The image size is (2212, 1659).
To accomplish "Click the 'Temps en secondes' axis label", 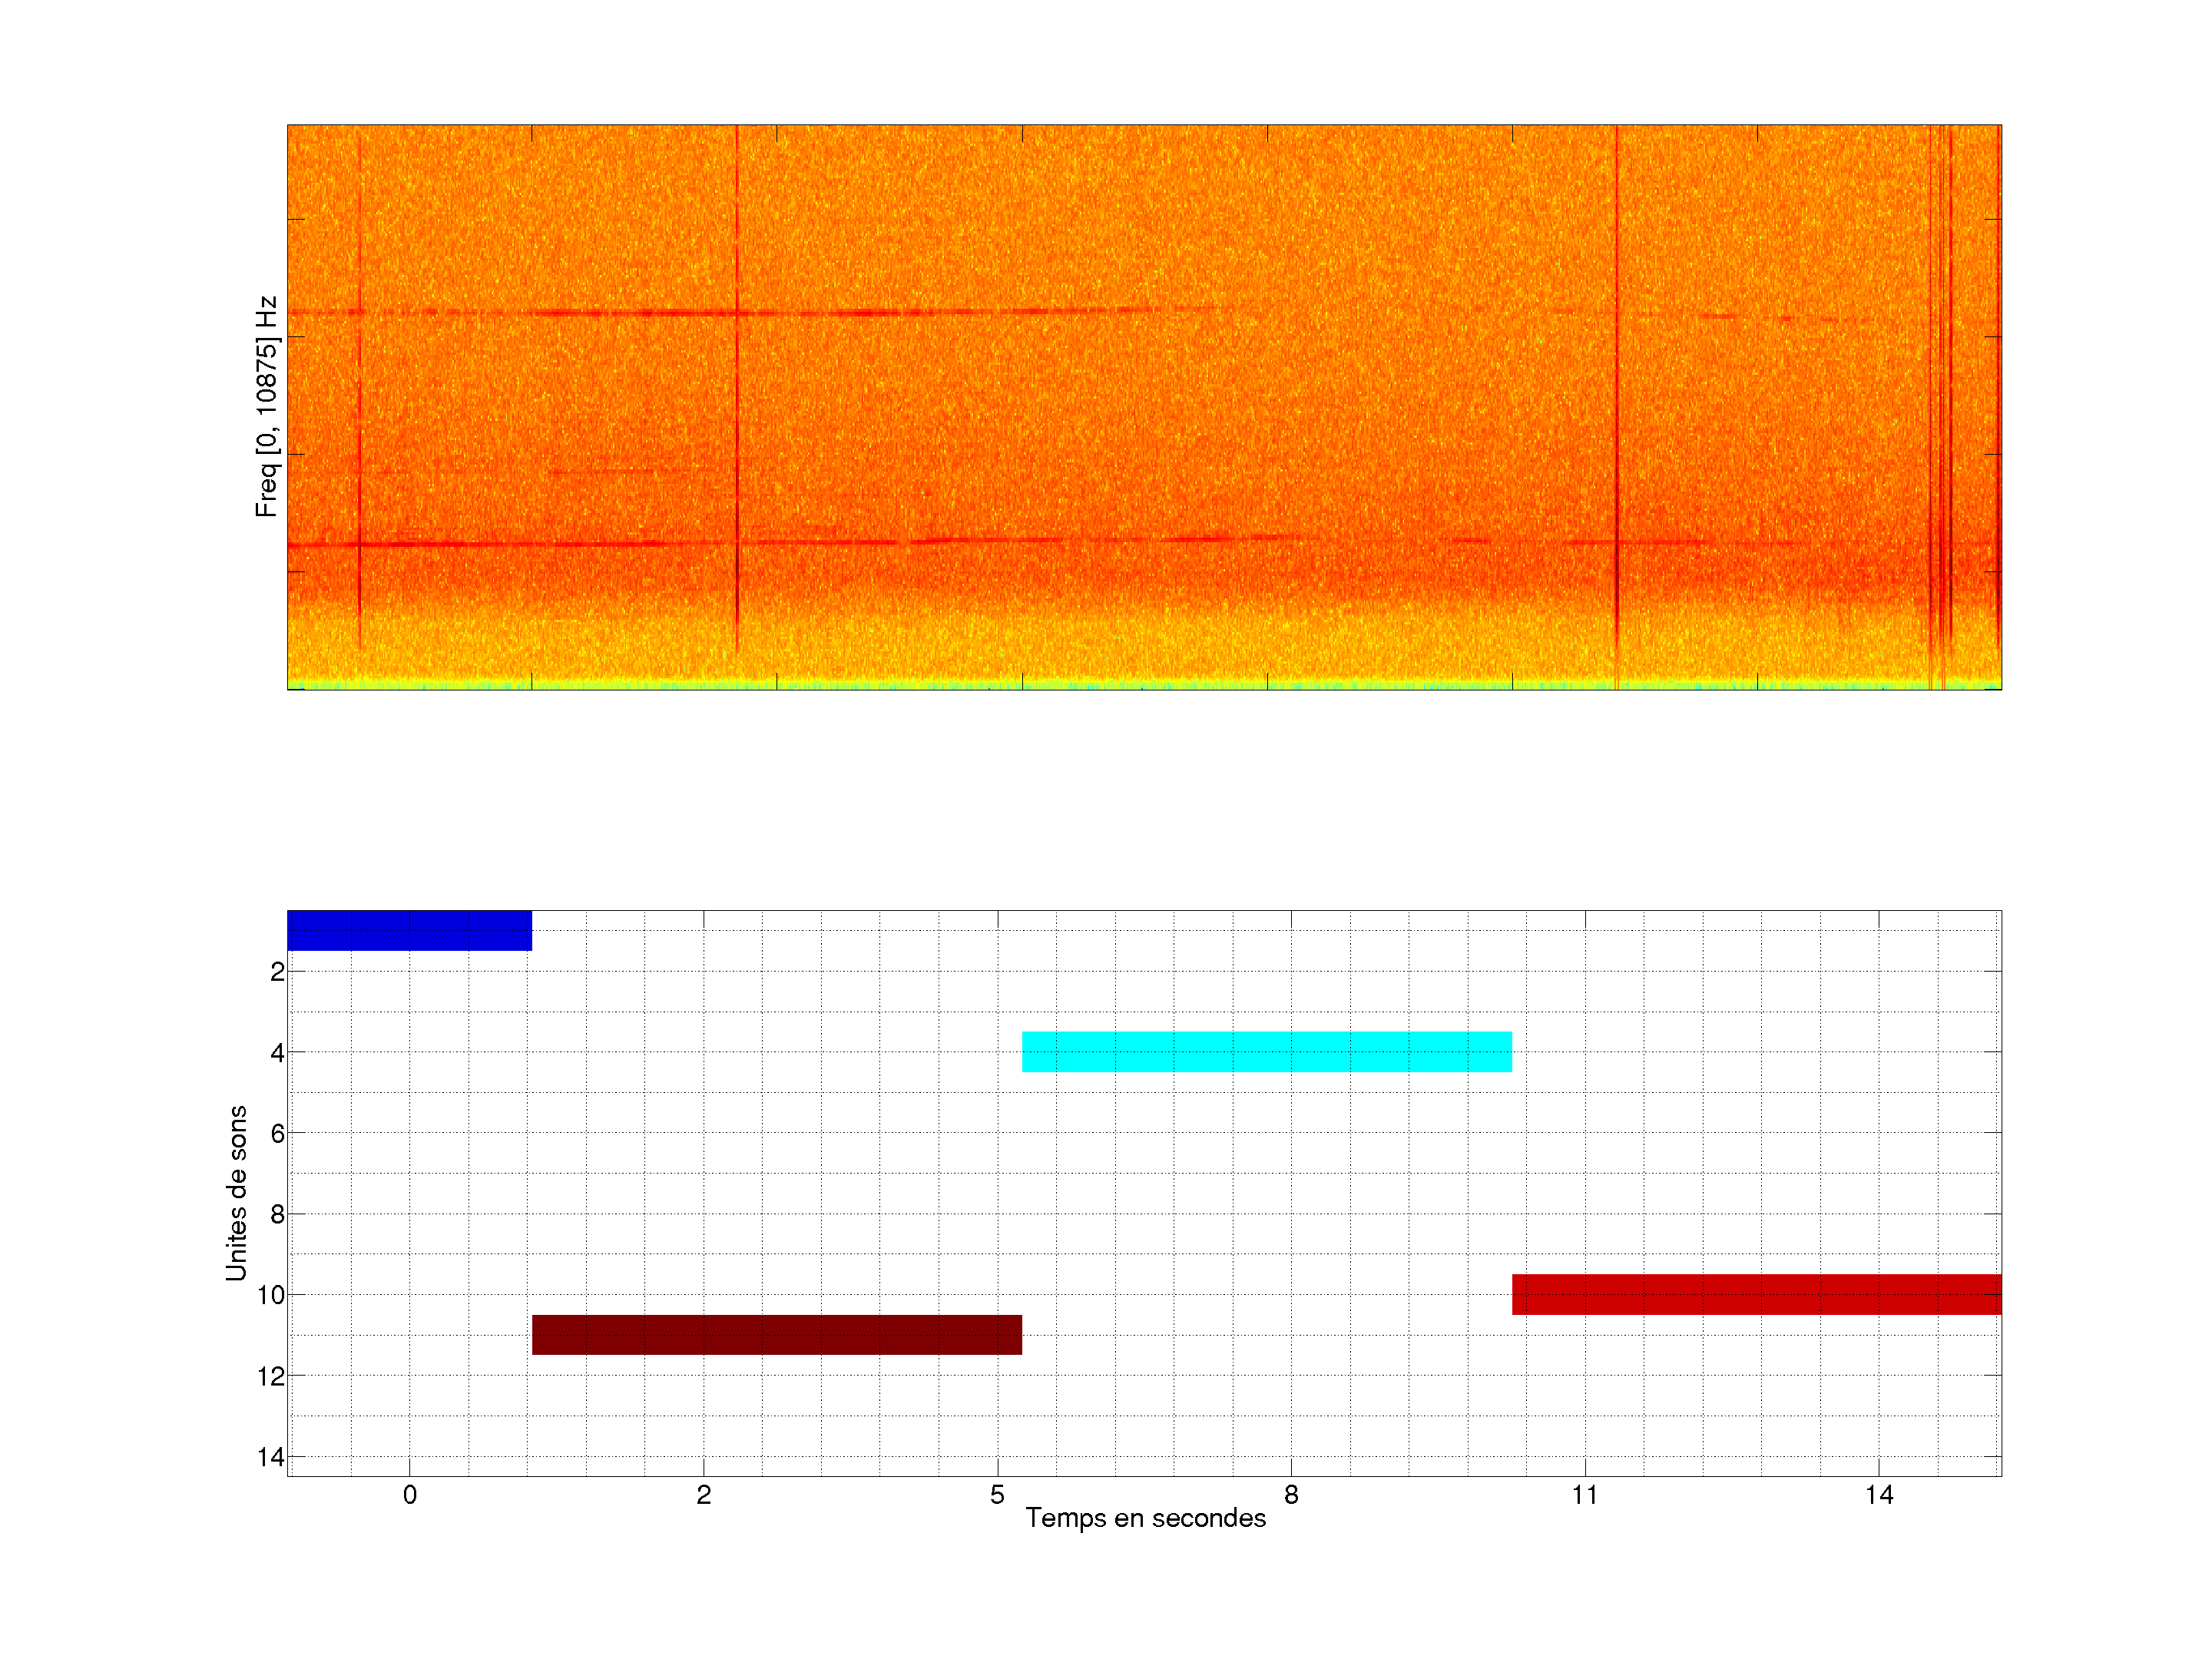I will point(1145,1518).
